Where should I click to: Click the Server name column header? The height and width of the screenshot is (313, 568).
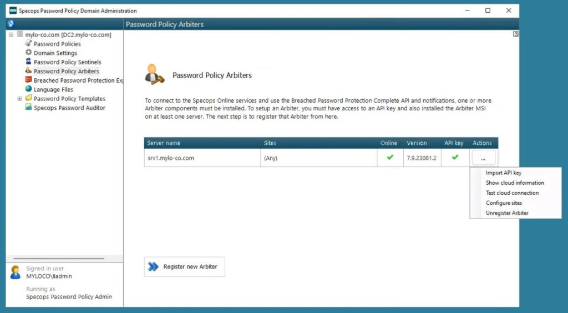(202, 143)
